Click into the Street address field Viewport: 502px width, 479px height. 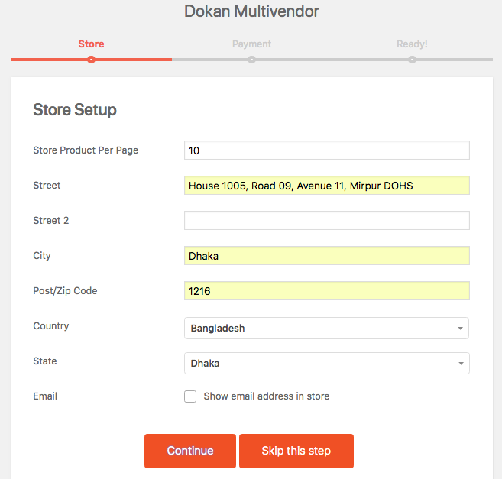(327, 186)
